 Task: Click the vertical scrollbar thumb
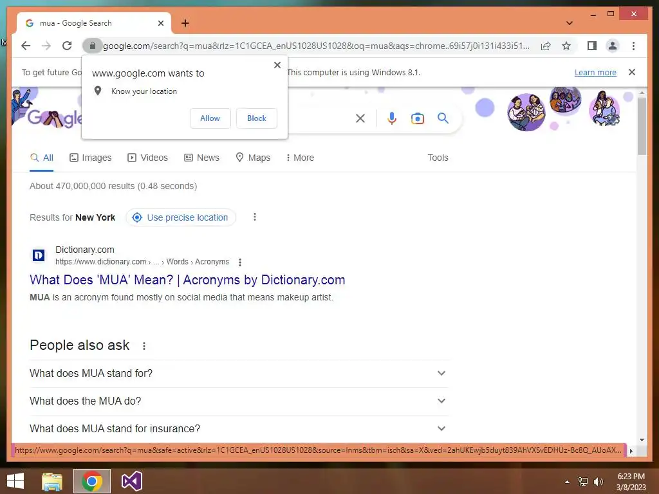tap(642, 126)
